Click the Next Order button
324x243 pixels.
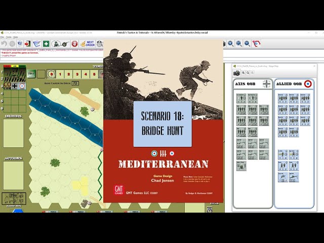88,44
